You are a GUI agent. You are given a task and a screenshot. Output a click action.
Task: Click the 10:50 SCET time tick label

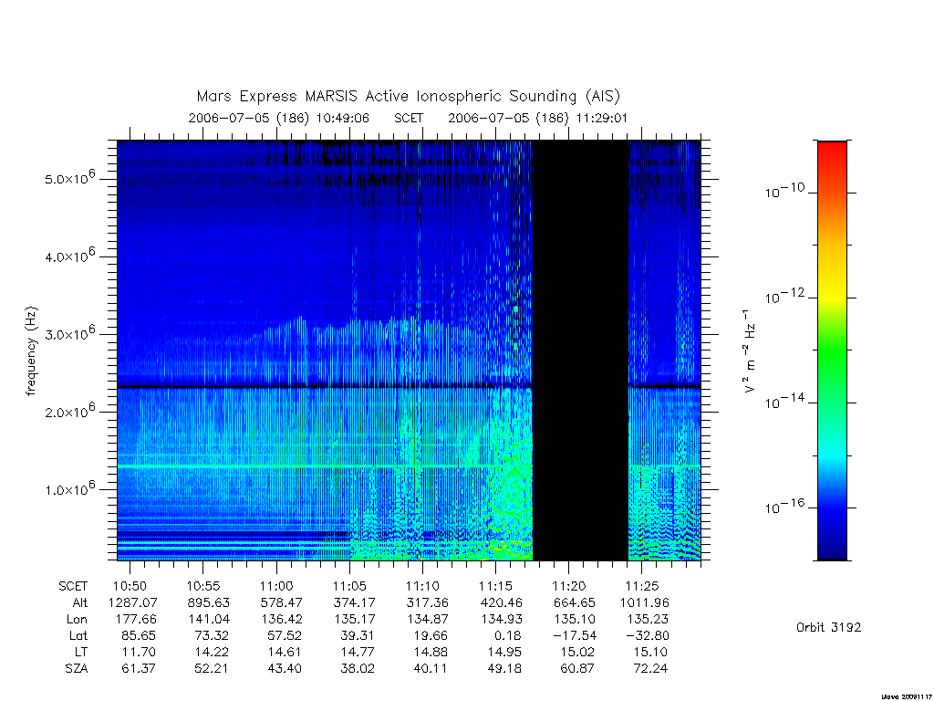pyautogui.click(x=130, y=586)
